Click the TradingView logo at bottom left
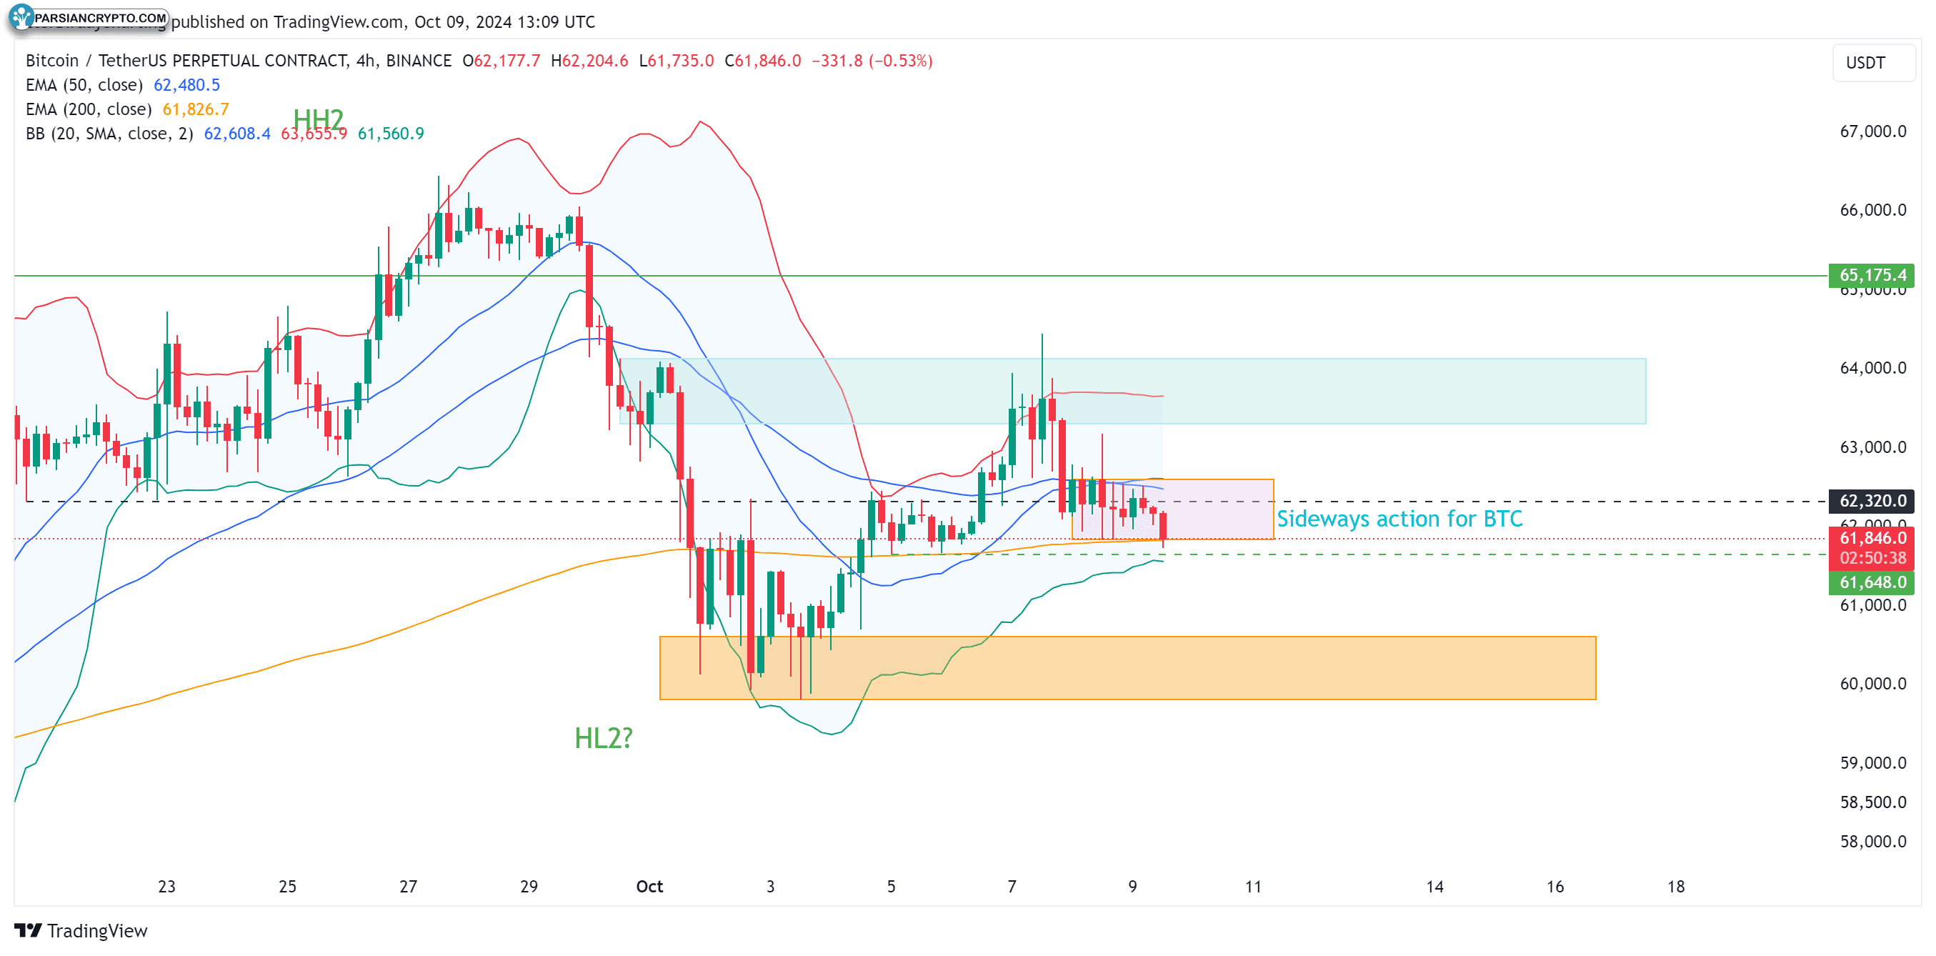Image resolution: width=1936 pixels, height=956 pixels. tap(81, 930)
